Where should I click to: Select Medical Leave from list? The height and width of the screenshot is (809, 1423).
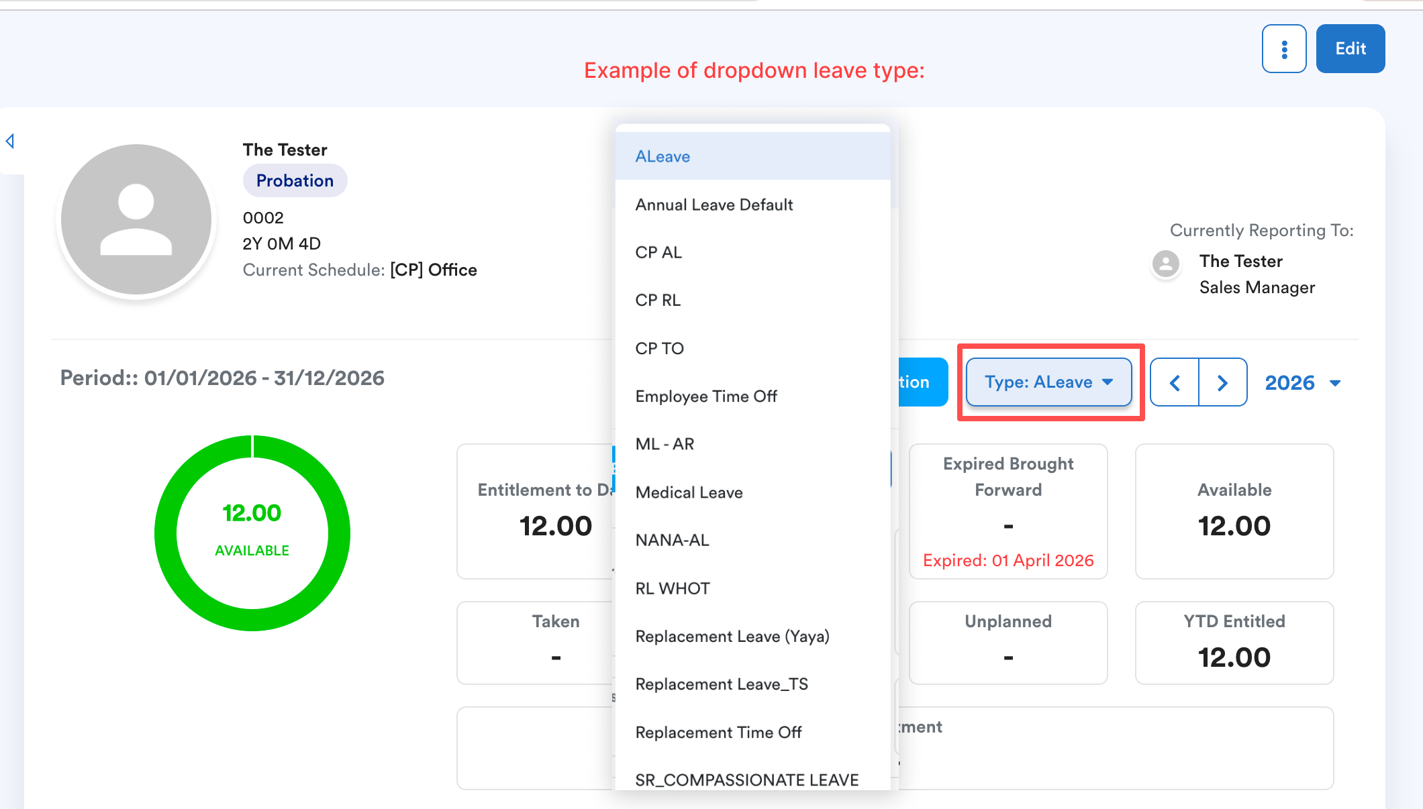tap(689, 492)
